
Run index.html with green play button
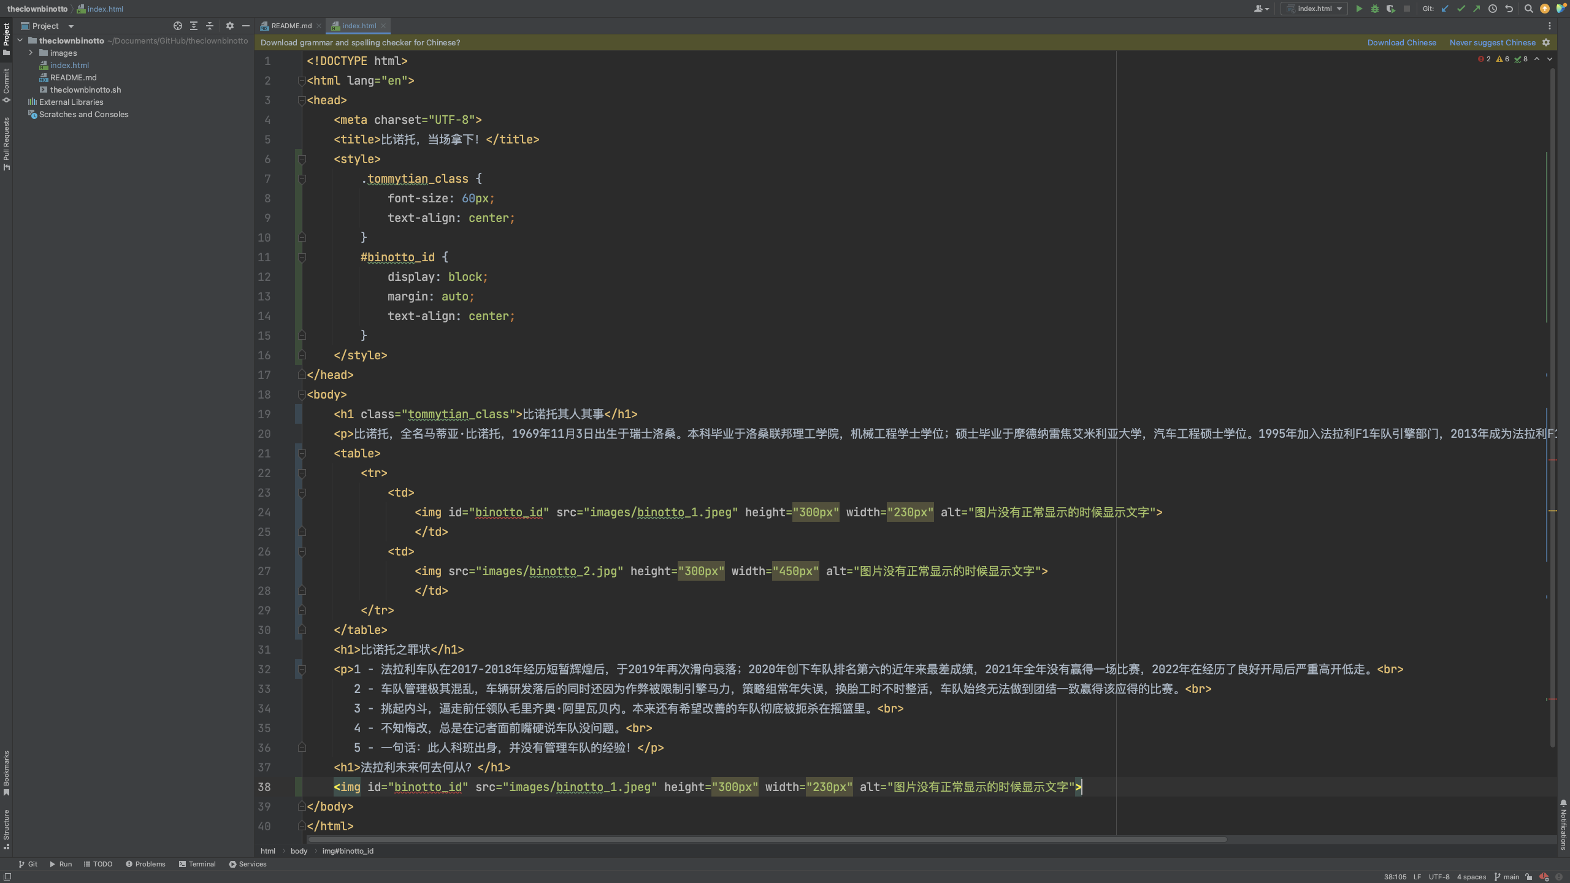pos(1359,9)
